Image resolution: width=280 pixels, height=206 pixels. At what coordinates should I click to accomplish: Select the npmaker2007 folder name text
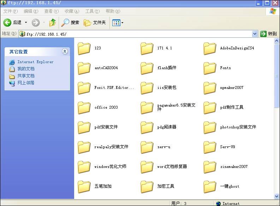pyautogui.click(x=232, y=87)
